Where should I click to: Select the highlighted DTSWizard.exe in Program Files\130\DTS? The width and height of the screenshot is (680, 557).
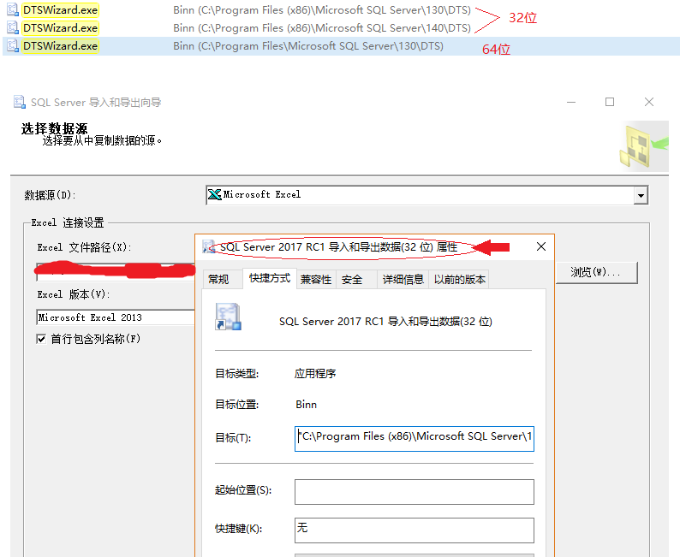[x=60, y=46]
